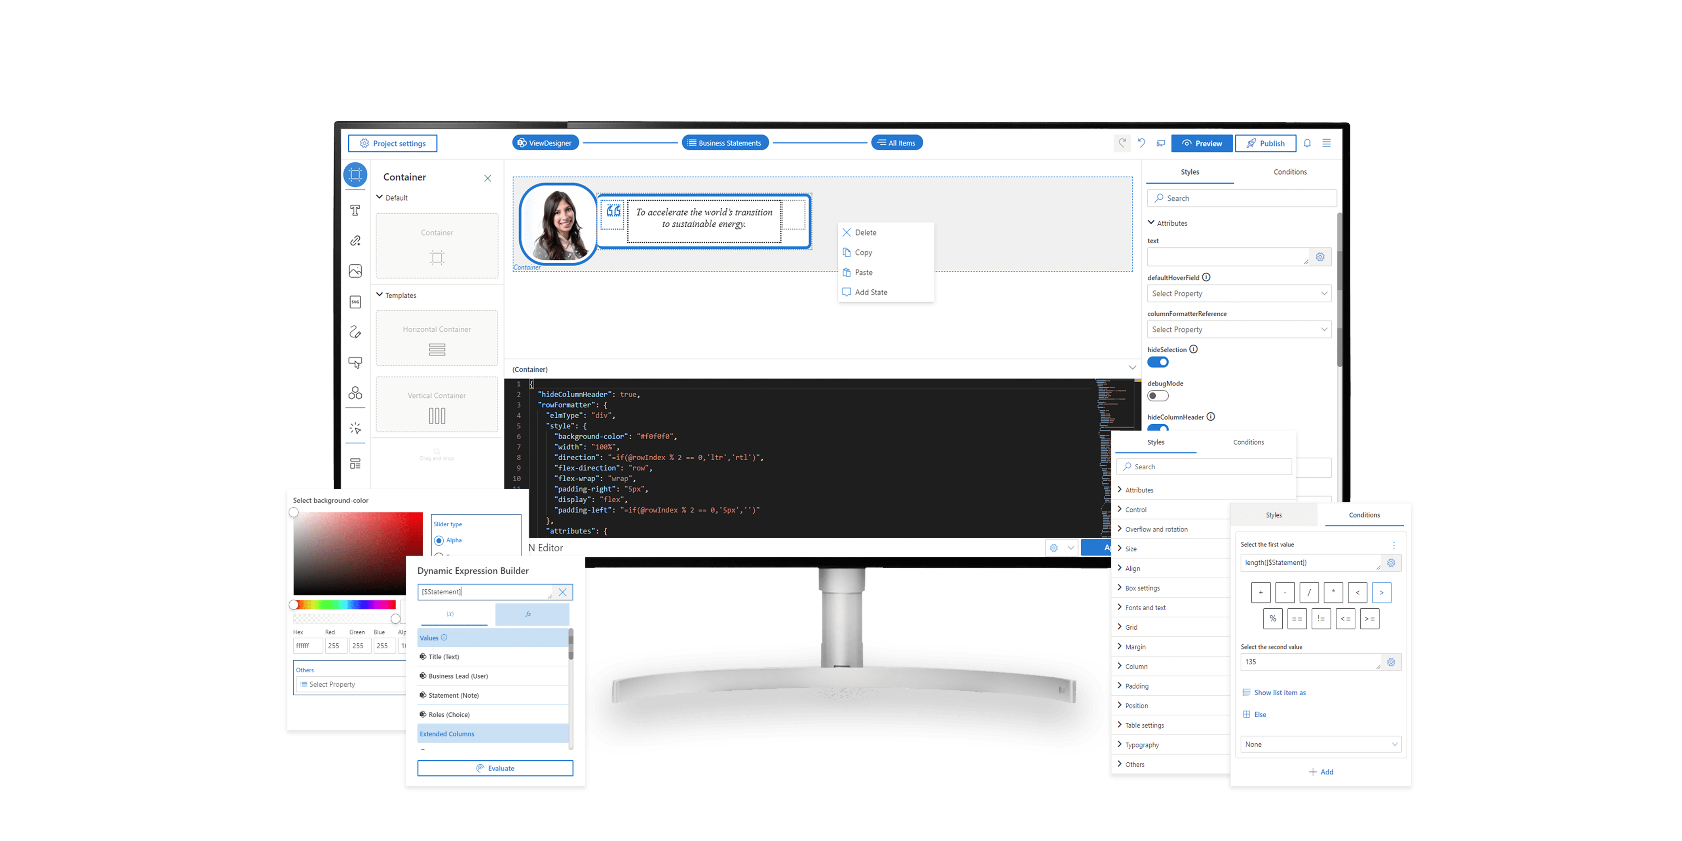Click the Publish button
Viewport: 1682px width, 841px height.
tap(1265, 143)
